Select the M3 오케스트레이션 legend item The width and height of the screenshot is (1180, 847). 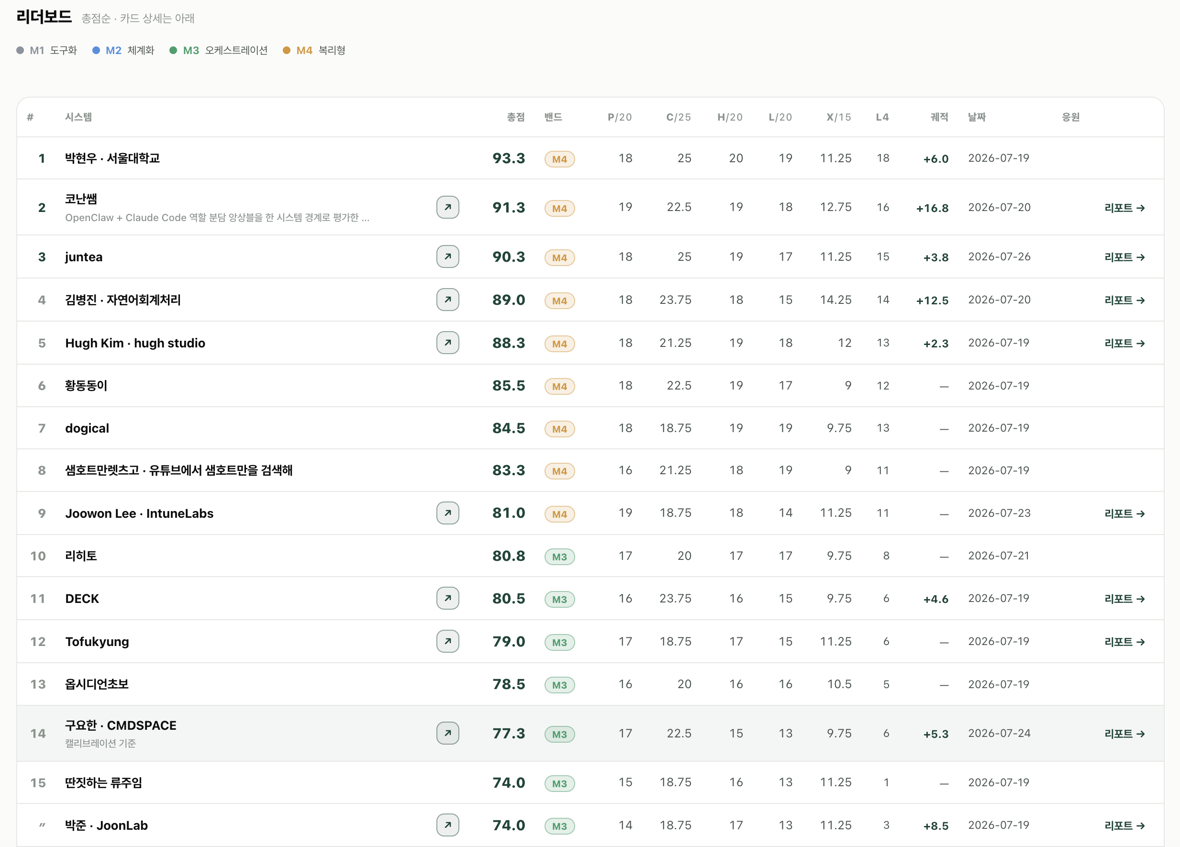click(219, 50)
